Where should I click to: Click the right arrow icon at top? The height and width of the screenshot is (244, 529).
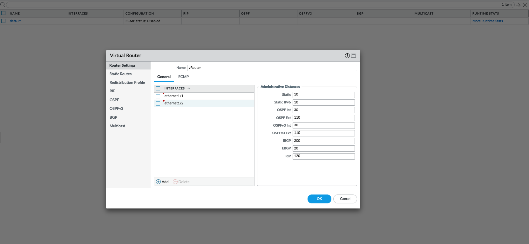[x=518, y=5]
